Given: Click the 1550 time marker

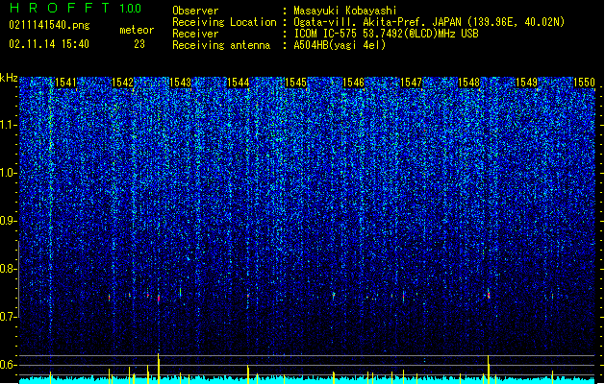Looking at the screenshot, I should pos(584,83).
